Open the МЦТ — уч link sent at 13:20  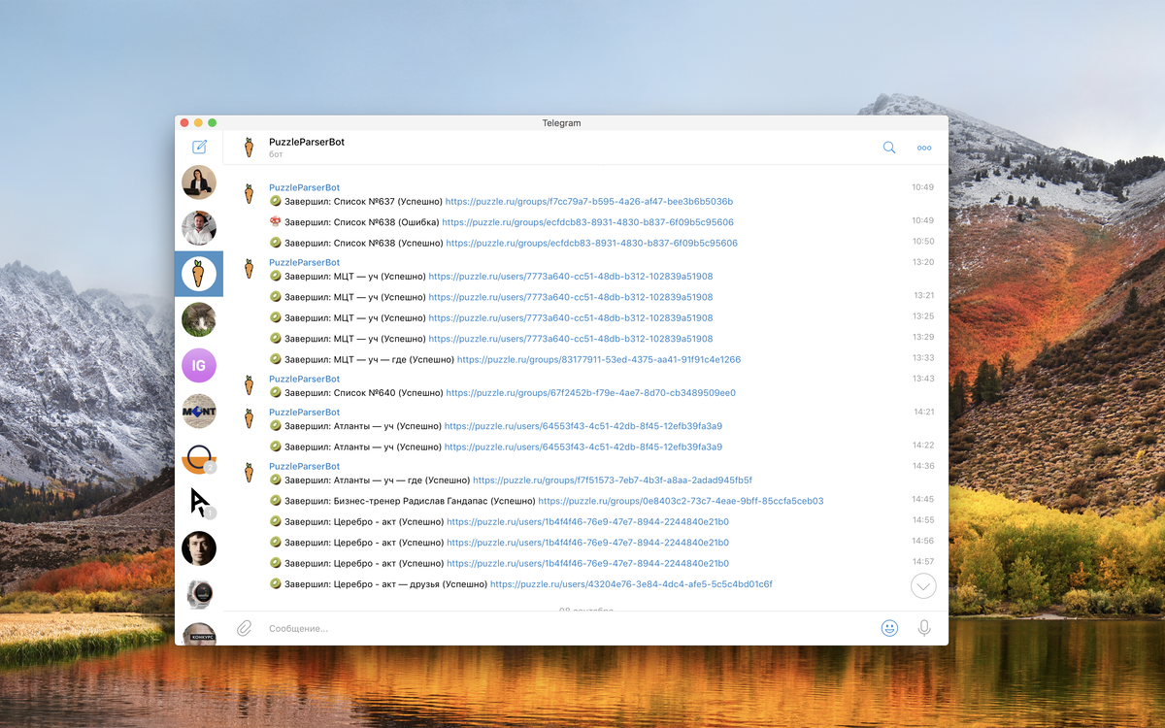[571, 277]
